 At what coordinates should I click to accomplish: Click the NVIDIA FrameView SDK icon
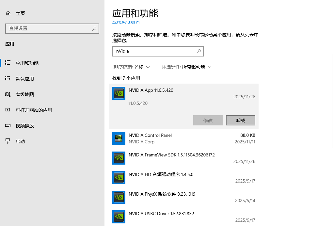click(x=119, y=158)
